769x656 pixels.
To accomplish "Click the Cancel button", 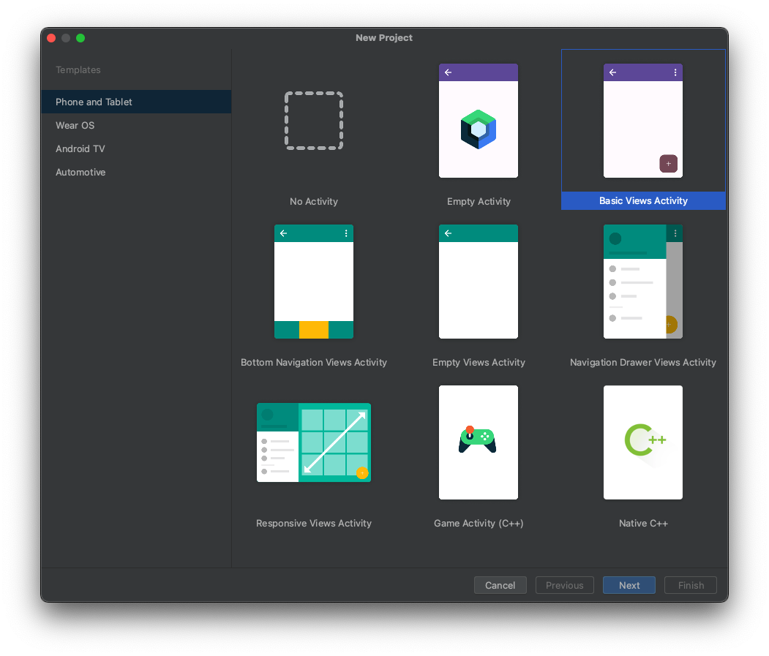I will (x=500, y=585).
